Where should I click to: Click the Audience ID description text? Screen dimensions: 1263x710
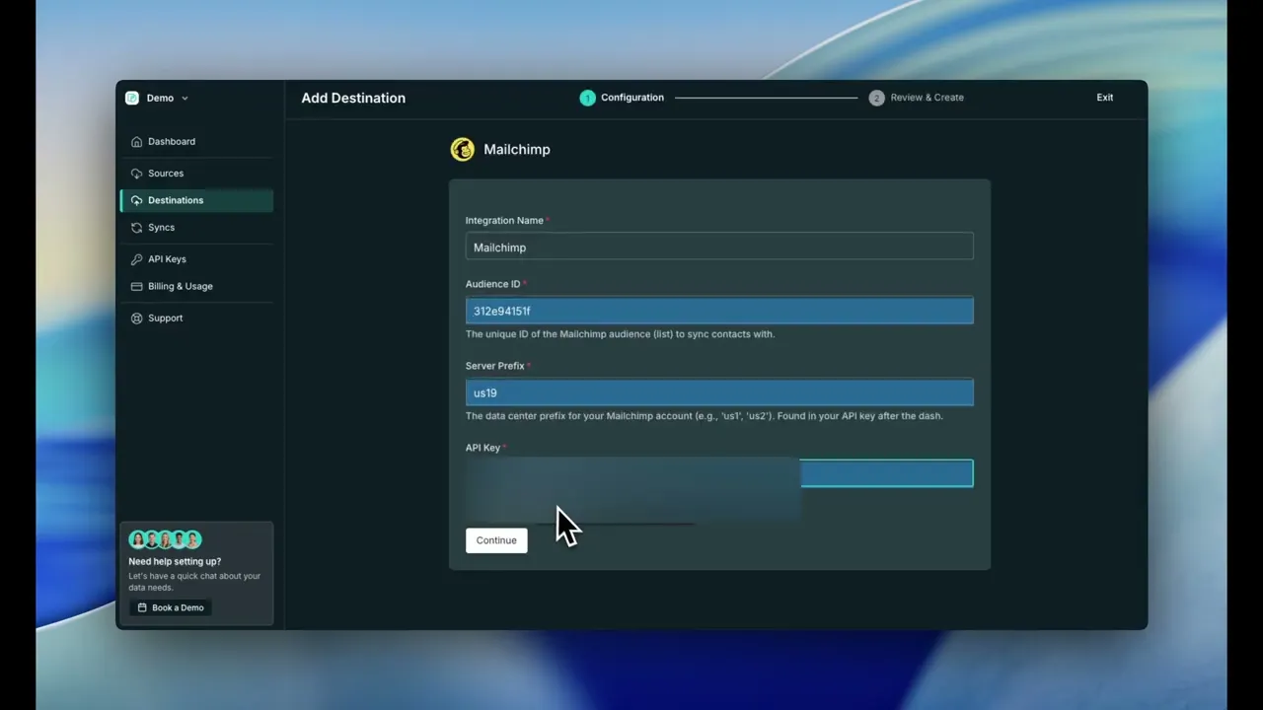621,334
